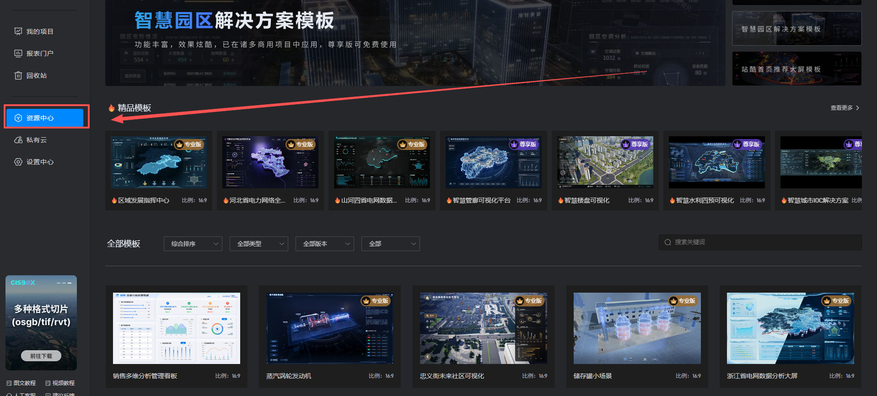This screenshot has width=877, height=396.
Task: Open 我的项目 in the sidebar
Action: (39, 32)
